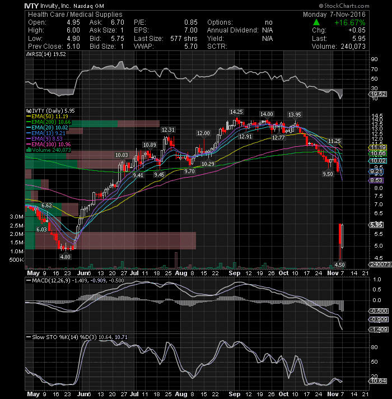Screen dimensions: 392x399
Task: Click the stochastic 10.64 axis value tag
Action: pyautogui.click(x=377, y=381)
